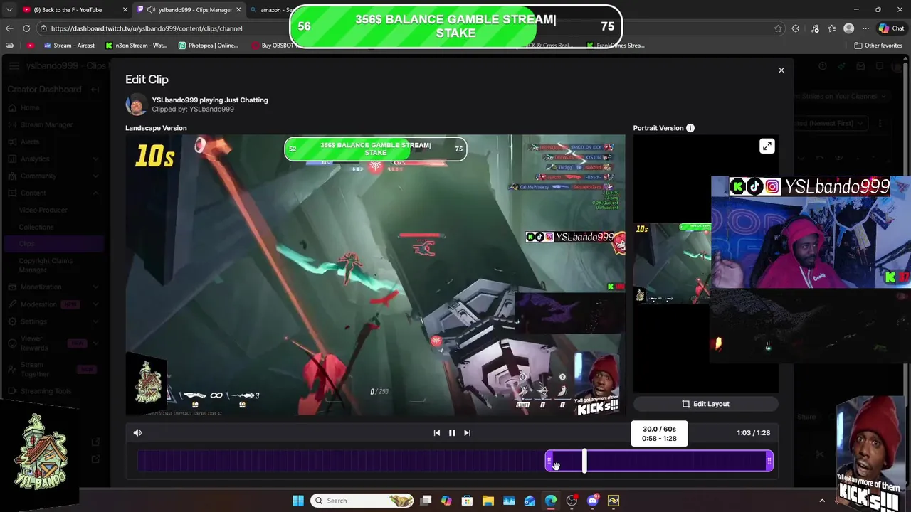Screen dimensions: 911x512
Task: Click the '30.0 / 60s' duration tooltip
Action: (x=659, y=434)
